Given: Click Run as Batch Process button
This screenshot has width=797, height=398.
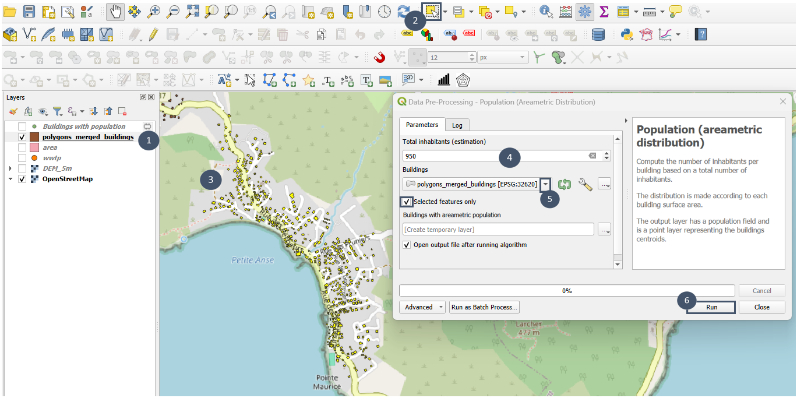Looking at the screenshot, I should point(484,307).
